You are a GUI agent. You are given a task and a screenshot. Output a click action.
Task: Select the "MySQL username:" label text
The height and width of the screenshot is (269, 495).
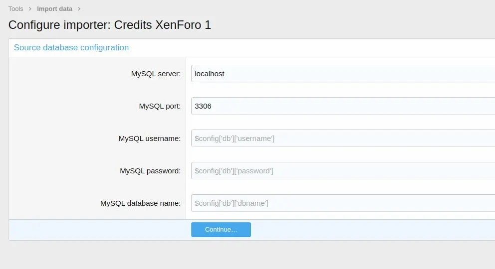149,138
